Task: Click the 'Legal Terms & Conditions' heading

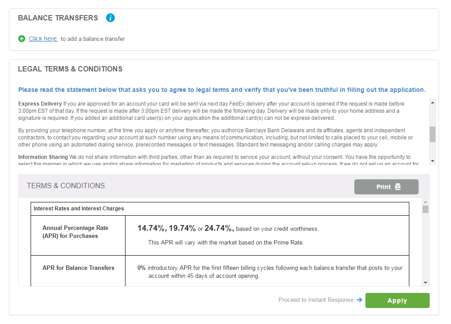Action: 70,69
